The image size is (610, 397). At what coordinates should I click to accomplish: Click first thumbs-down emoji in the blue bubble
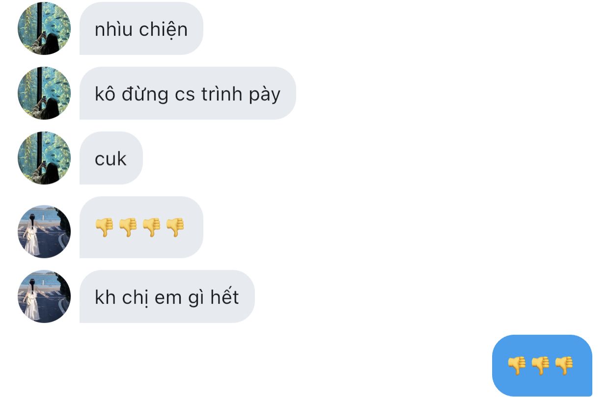pos(517,366)
